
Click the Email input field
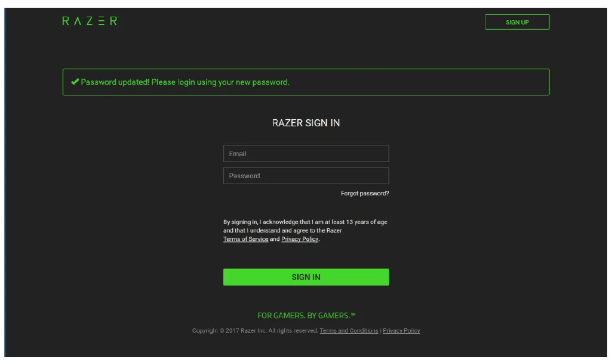[306, 153]
